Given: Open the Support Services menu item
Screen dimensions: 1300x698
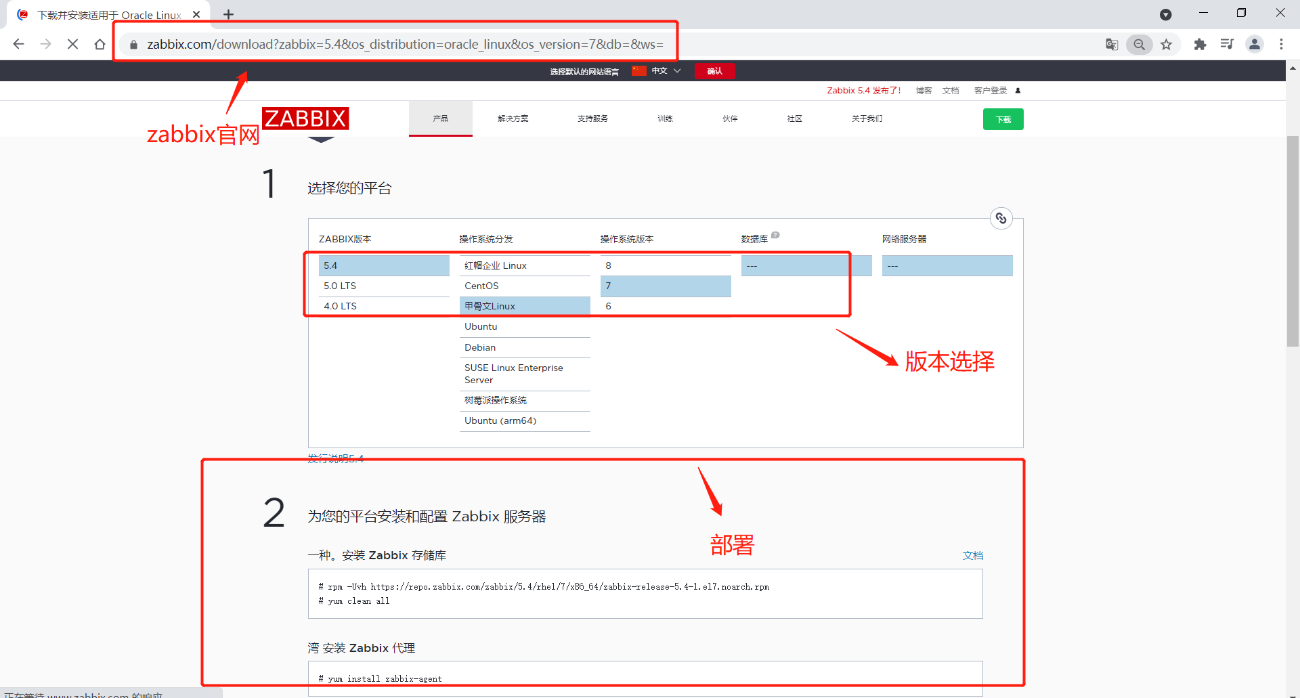Looking at the screenshot, I should [x=592, y=118].
